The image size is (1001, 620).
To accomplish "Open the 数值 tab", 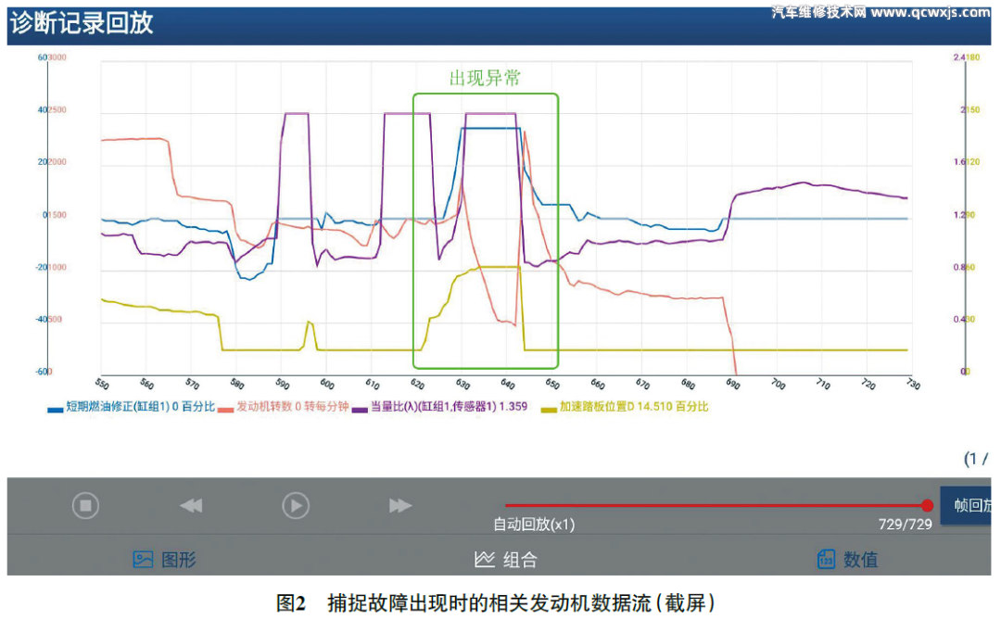I will 860,559.
